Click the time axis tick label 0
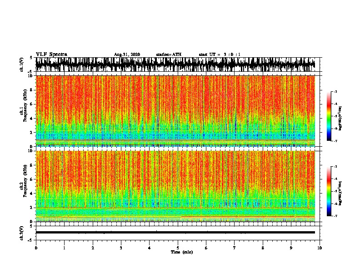The width and height of the screenshot is (360, 278). (x=36, y=248)
